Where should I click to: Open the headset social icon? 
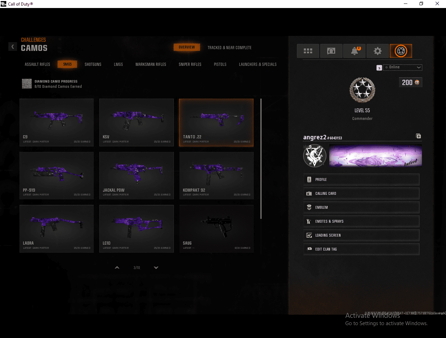pyautogui.click(x=331, y=51)
